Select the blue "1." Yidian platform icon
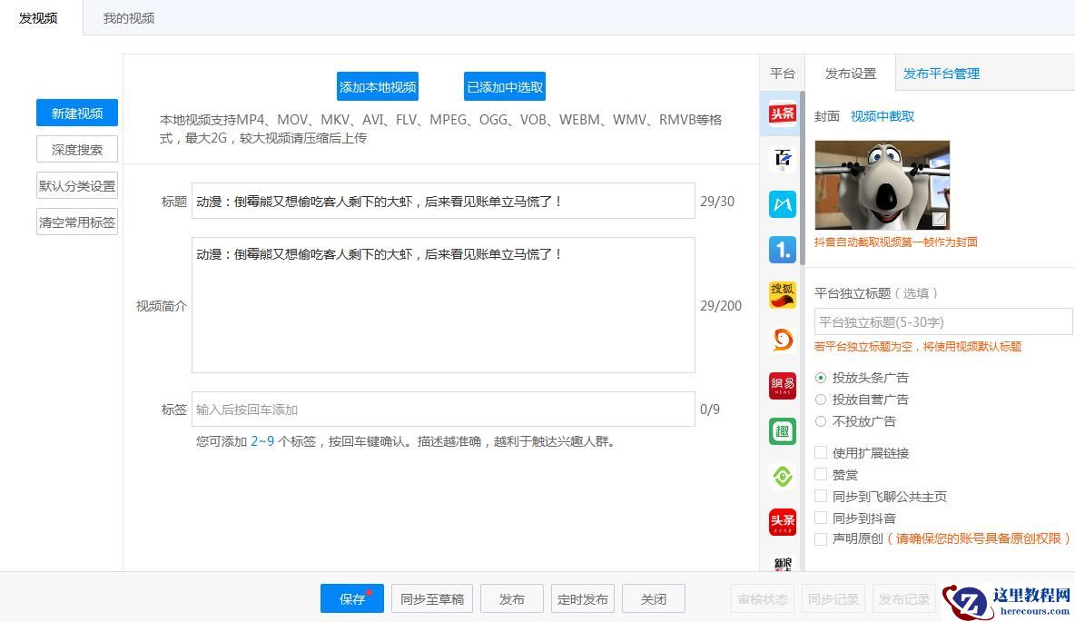Image resolution: width=1075 pixels, height=622 pixels. tap(782, 250)
